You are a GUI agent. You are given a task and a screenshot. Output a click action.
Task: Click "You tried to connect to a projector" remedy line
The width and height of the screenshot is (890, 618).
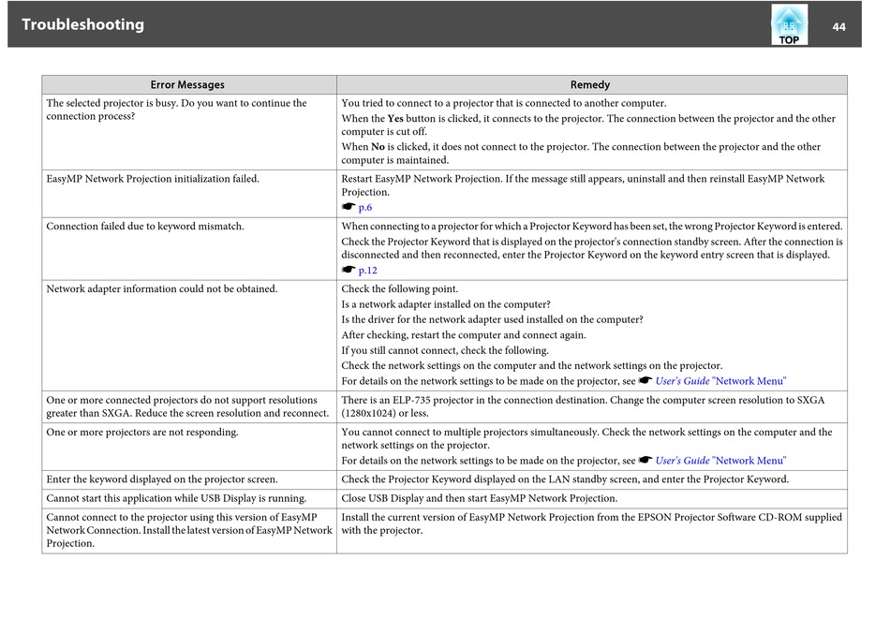504,103
